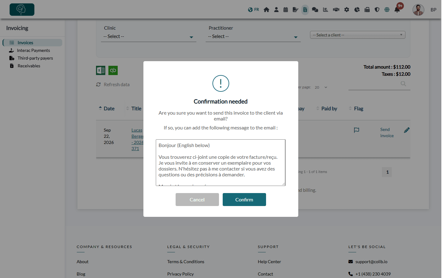
Task: Click Refresh data
Action: coord(113,84)
